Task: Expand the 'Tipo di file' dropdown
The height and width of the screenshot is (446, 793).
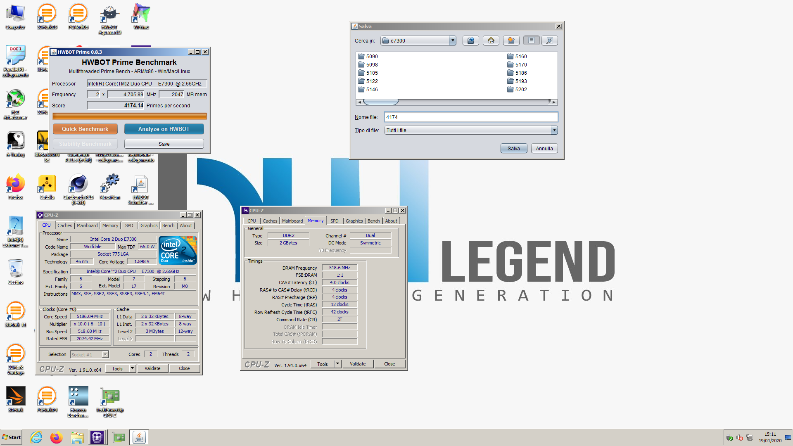Action: coord(554,130)
